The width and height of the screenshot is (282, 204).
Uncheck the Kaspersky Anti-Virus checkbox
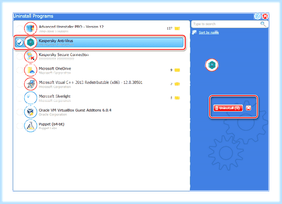click(x=19, y=43)
